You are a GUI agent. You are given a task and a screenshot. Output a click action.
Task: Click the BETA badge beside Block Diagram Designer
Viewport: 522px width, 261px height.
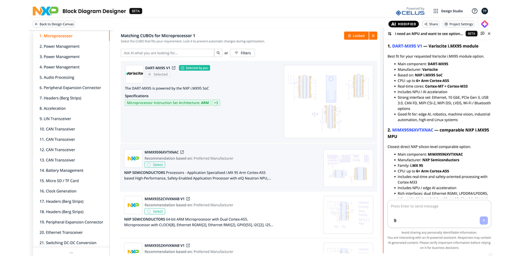[x=136, y=11]
